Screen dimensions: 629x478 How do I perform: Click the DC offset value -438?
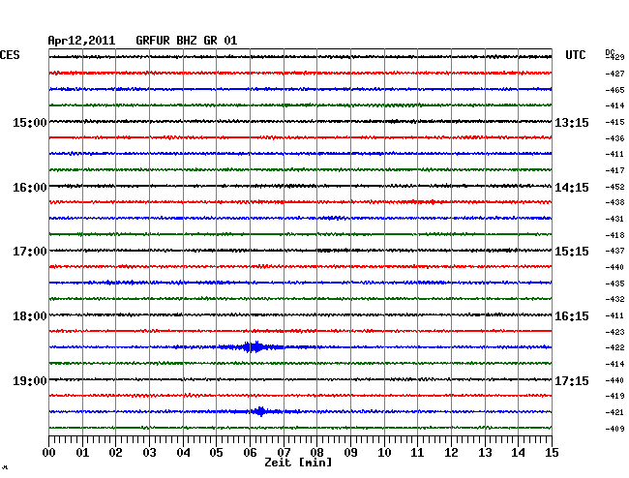click(x=614, y=202)
